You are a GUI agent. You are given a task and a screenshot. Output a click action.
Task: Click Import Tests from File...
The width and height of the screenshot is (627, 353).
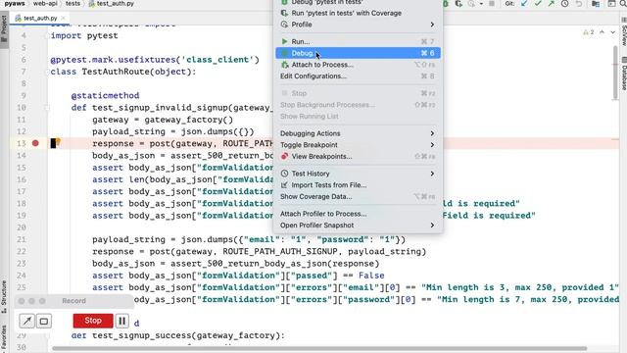click(x=358, y=185)
